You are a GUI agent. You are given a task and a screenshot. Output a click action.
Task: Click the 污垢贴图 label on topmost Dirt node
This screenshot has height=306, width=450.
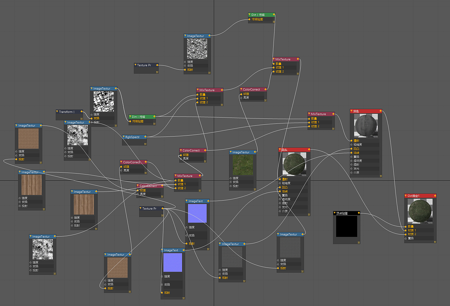[257, 19]
